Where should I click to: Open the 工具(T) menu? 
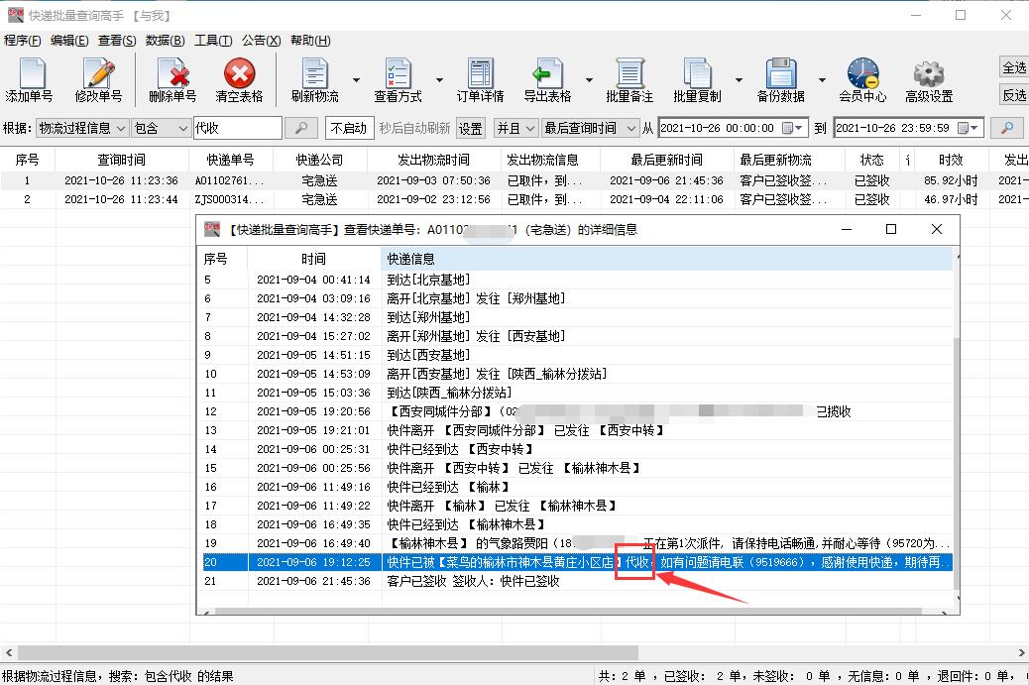212,41
